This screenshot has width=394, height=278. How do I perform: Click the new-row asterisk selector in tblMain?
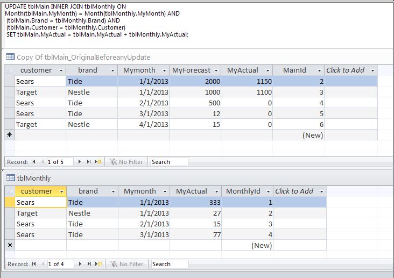pos(9,135)
